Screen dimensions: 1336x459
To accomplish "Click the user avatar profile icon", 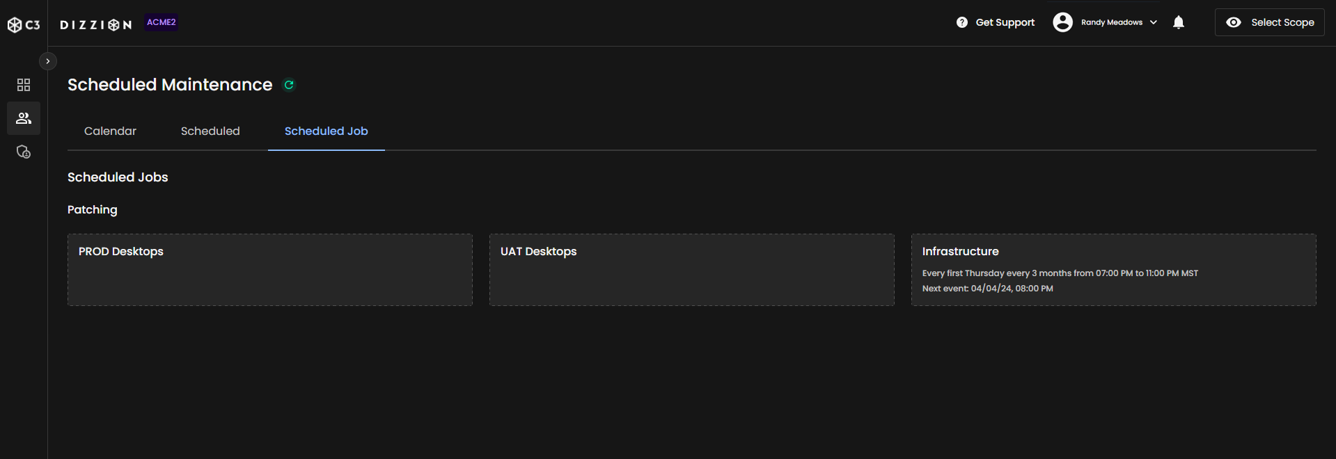I will click(1062, 22).
